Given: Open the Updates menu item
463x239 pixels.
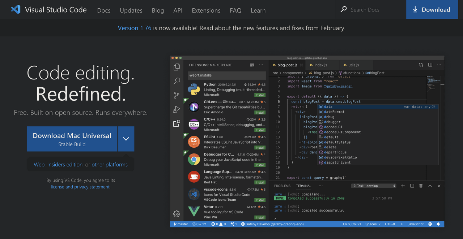Looking at the screenshot, I should pos(131,10).
